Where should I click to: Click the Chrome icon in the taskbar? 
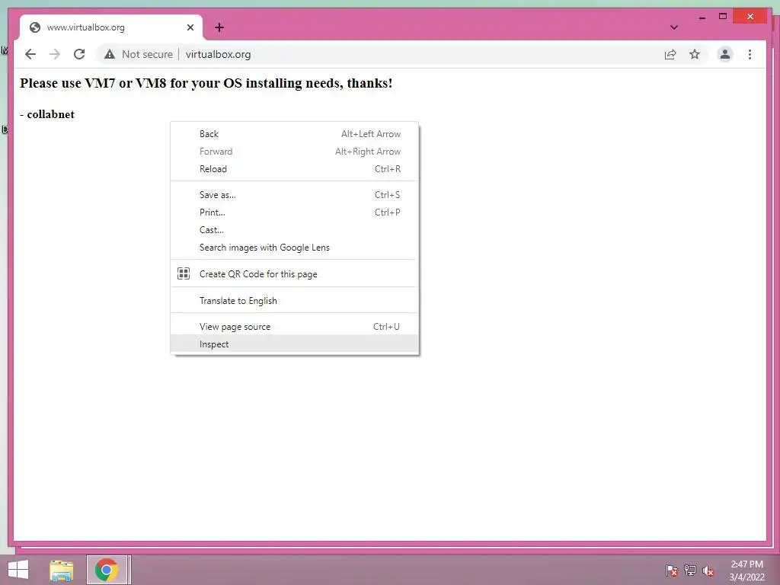107,570
